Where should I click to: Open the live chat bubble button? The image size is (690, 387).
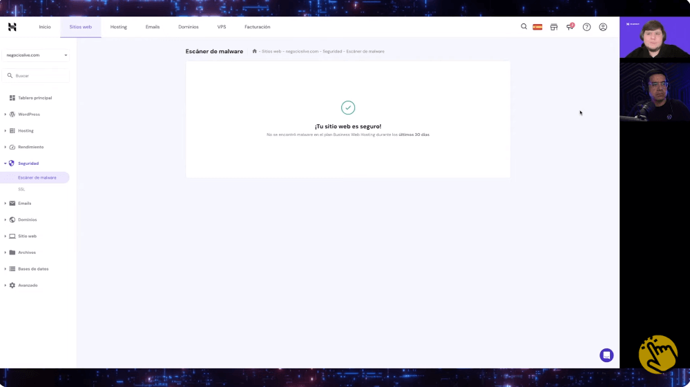coord(606,355)
